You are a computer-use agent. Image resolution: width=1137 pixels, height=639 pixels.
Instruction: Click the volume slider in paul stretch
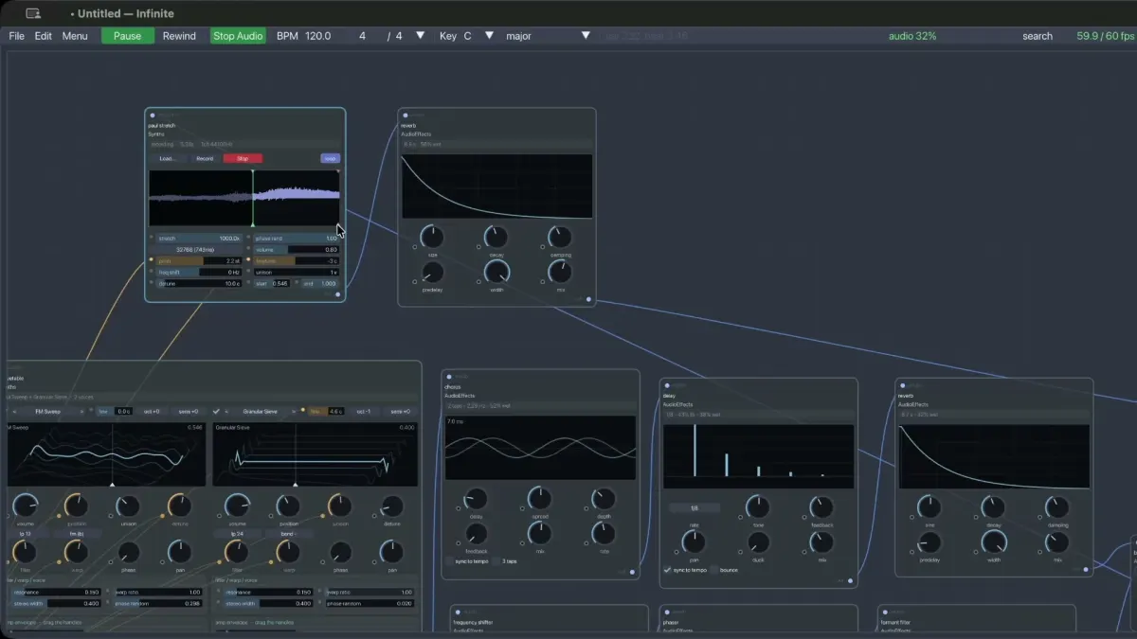(297, 250)
